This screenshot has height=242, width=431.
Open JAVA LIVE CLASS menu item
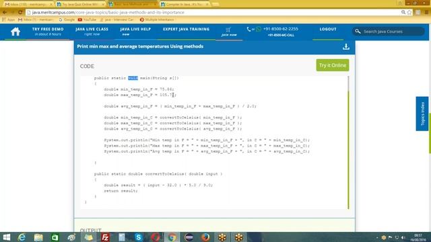[x=92, y=32]
